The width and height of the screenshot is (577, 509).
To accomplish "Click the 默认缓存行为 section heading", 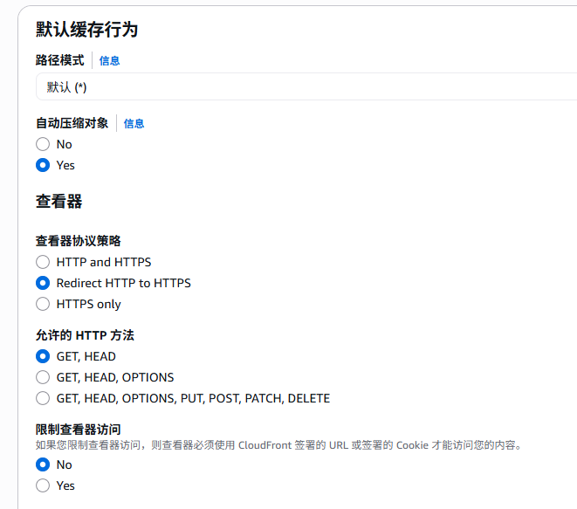I will (86, 30).
